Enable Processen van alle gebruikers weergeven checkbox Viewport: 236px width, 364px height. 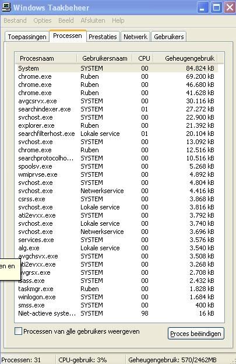[18, 331]
